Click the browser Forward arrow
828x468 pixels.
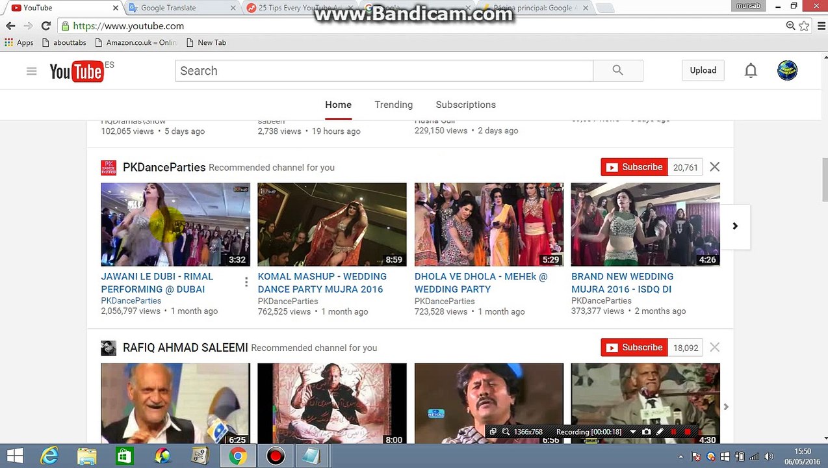[28, 26]
